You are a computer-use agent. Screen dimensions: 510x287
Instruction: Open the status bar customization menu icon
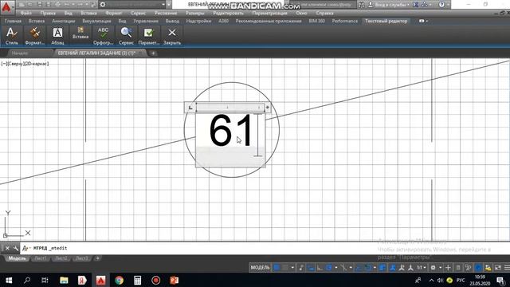[507, 268]
